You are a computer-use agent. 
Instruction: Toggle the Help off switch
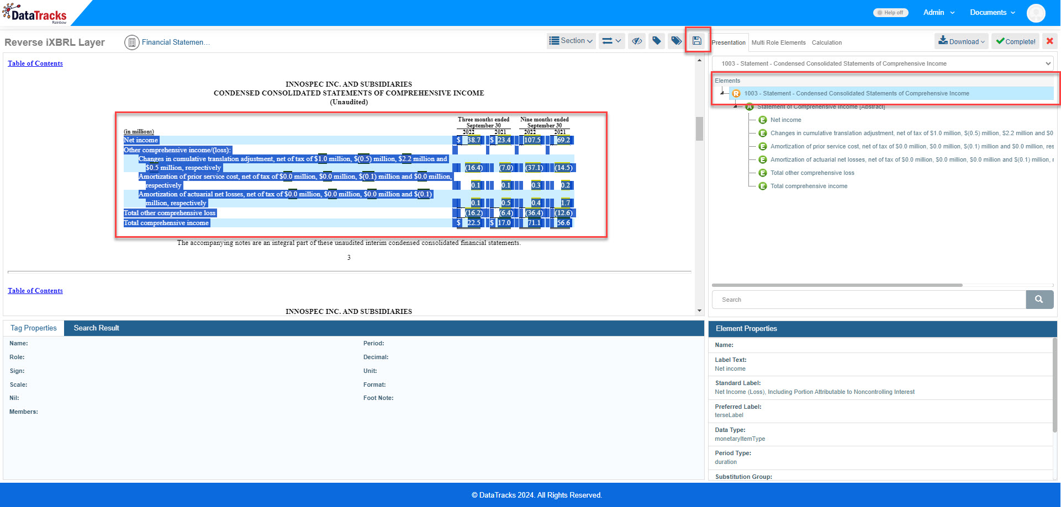click(890, 13)
